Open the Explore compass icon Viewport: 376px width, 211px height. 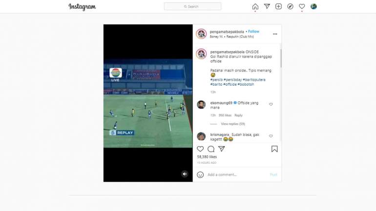coord(290,6)
